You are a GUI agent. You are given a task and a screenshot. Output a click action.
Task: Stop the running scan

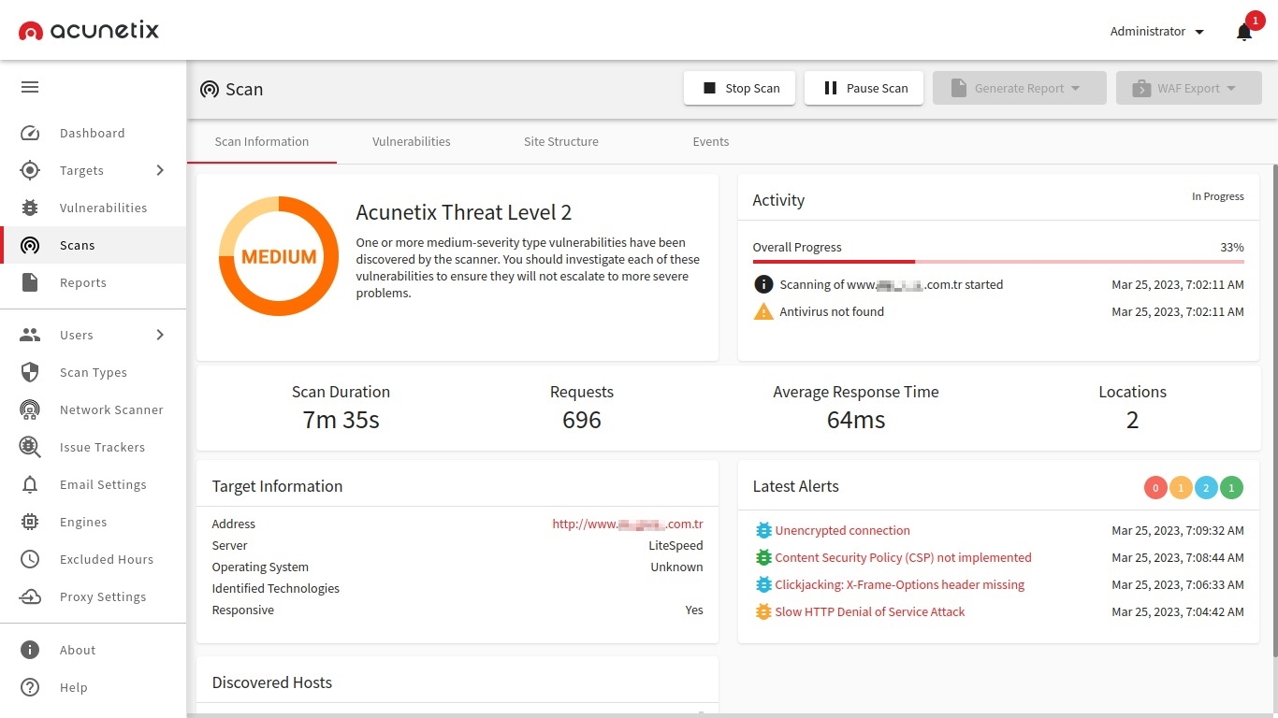(740, 88)
